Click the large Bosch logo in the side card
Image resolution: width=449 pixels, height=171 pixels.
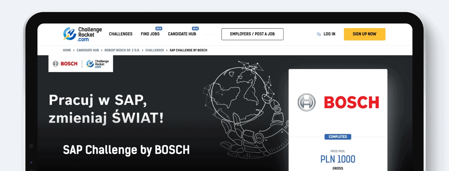coord(338,102)
